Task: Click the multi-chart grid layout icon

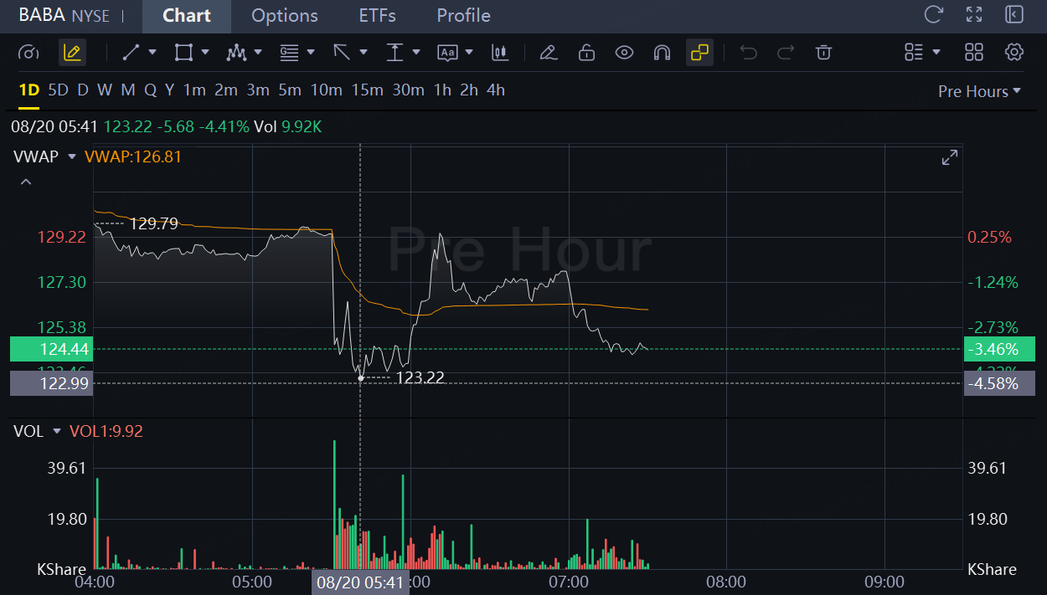Action: click(973, 53)
